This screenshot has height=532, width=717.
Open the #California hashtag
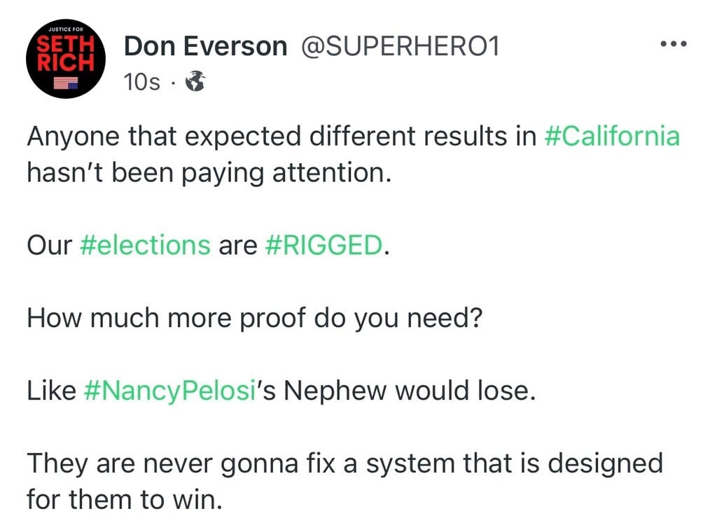(611, 136)
